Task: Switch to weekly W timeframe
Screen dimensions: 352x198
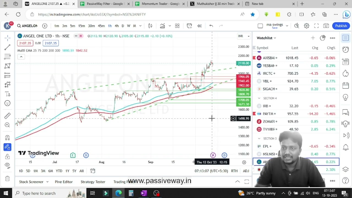Action: 128,26
